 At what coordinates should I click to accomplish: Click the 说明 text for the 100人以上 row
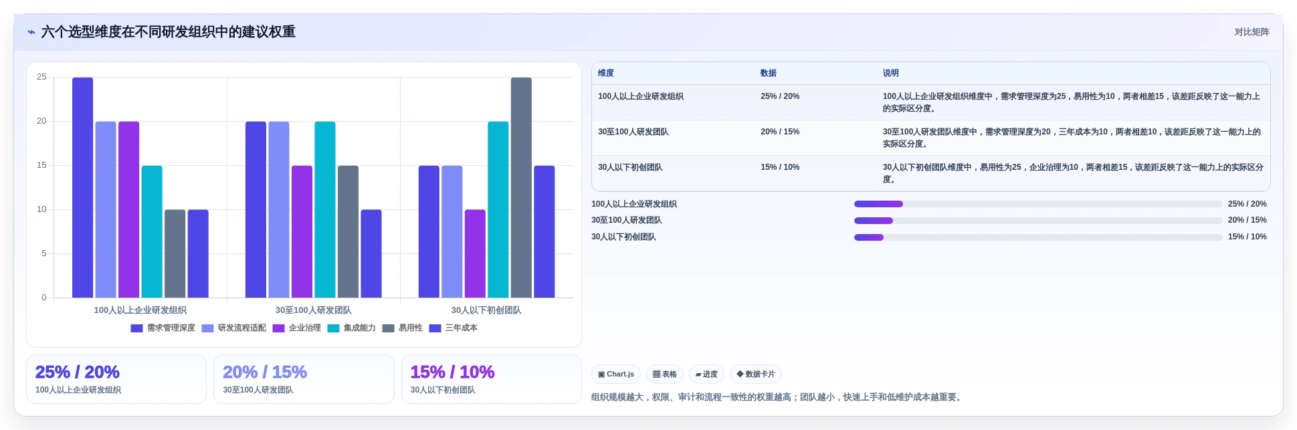1072,102
